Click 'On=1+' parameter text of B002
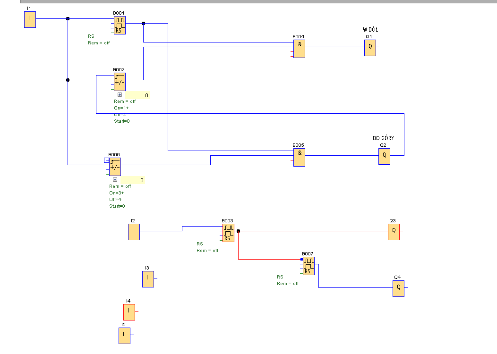The image size is (497, 354). (121, 108)
